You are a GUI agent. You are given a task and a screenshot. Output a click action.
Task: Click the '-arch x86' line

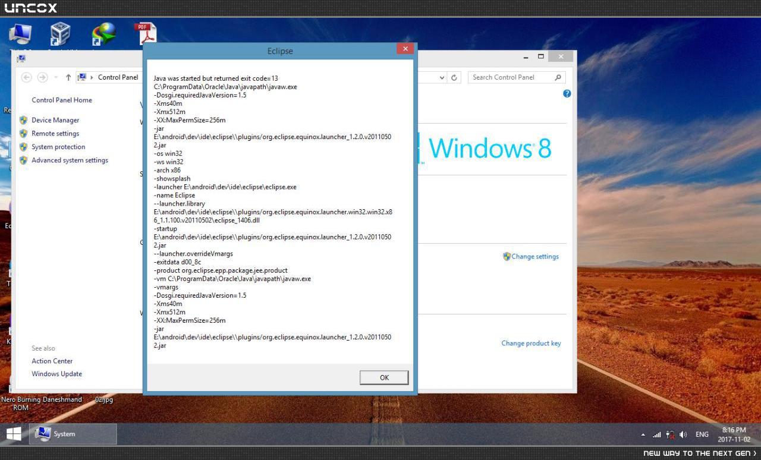167,170
